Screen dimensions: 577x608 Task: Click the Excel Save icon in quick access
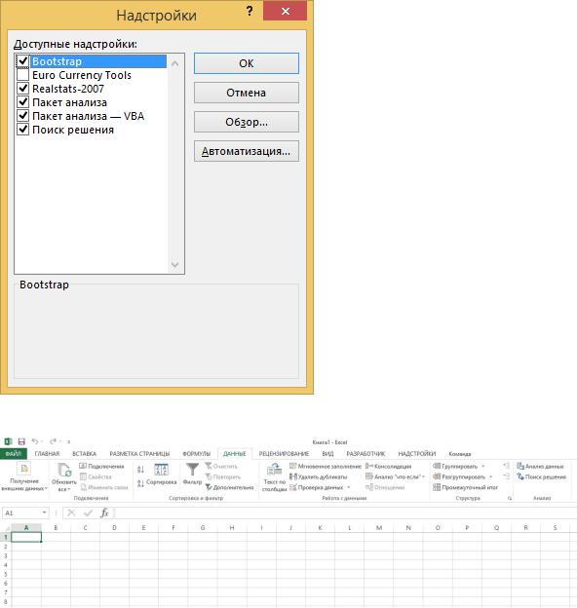click(x=21, y=441)
